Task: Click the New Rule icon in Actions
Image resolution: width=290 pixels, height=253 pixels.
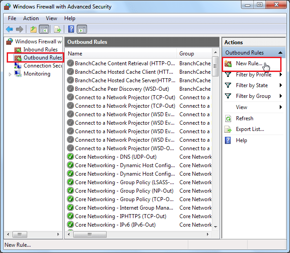Action: click(x=228, y=63)
